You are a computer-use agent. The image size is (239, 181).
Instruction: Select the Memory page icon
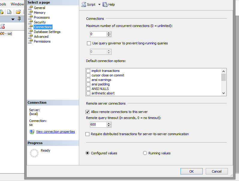pyautogui.click(x=30, y=13)
